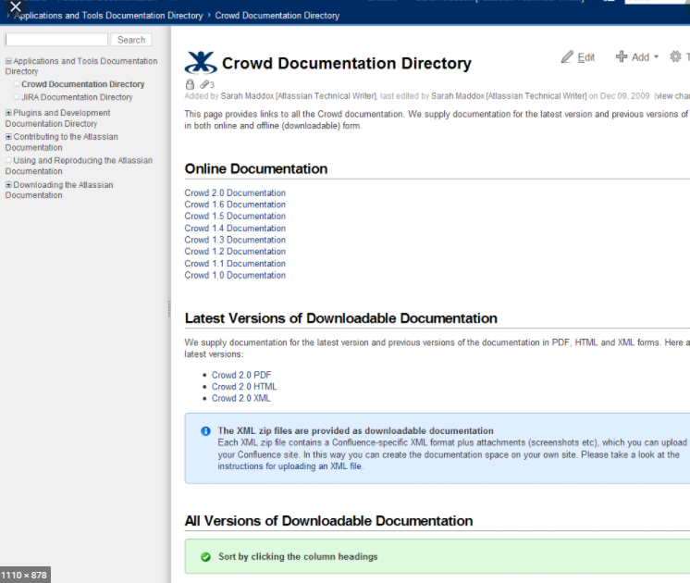Click first Sarah Maddox author link (Added by)
Screen dimensions: 690x583
[x=299, y=96]
